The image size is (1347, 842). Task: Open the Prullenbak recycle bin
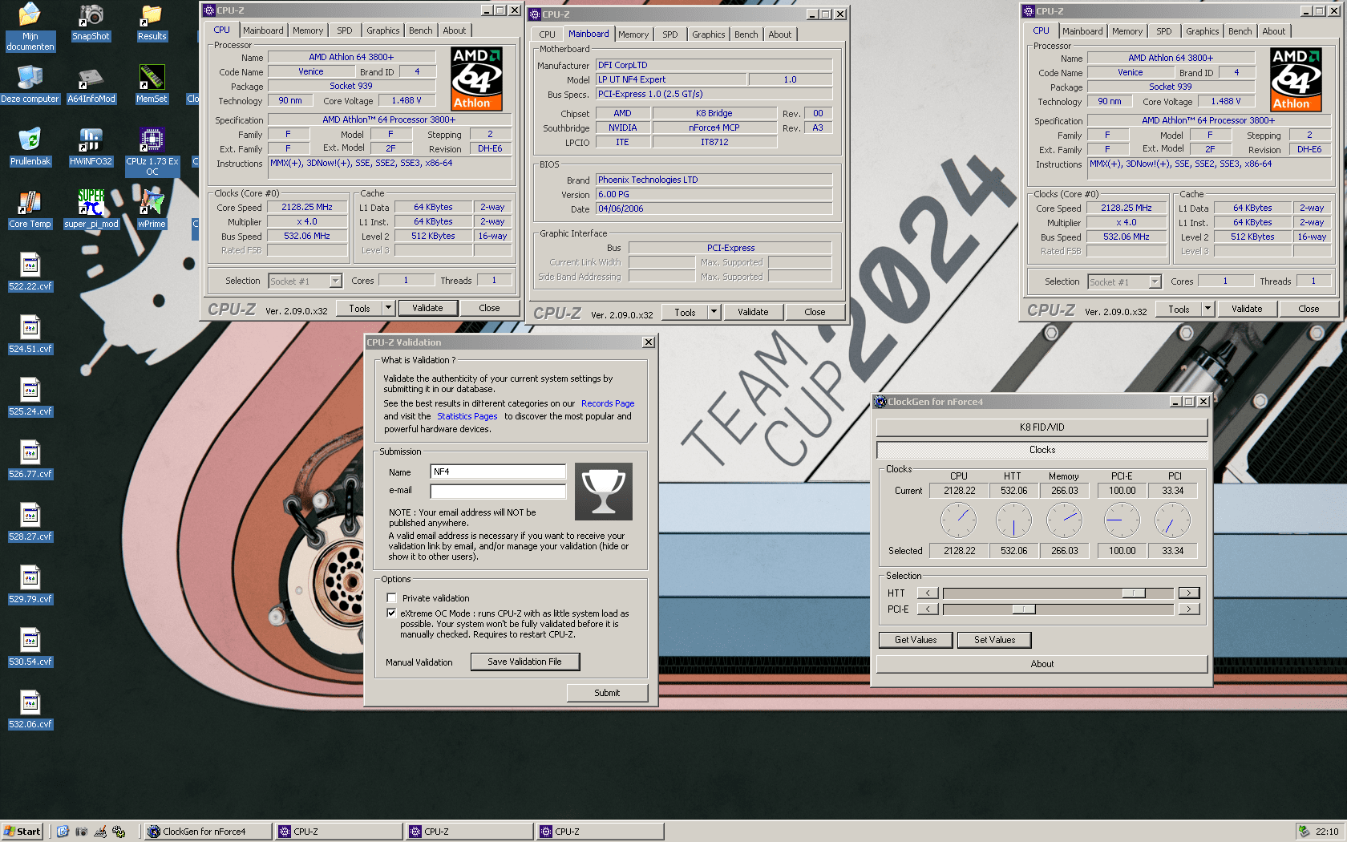[x=30, y=147]
